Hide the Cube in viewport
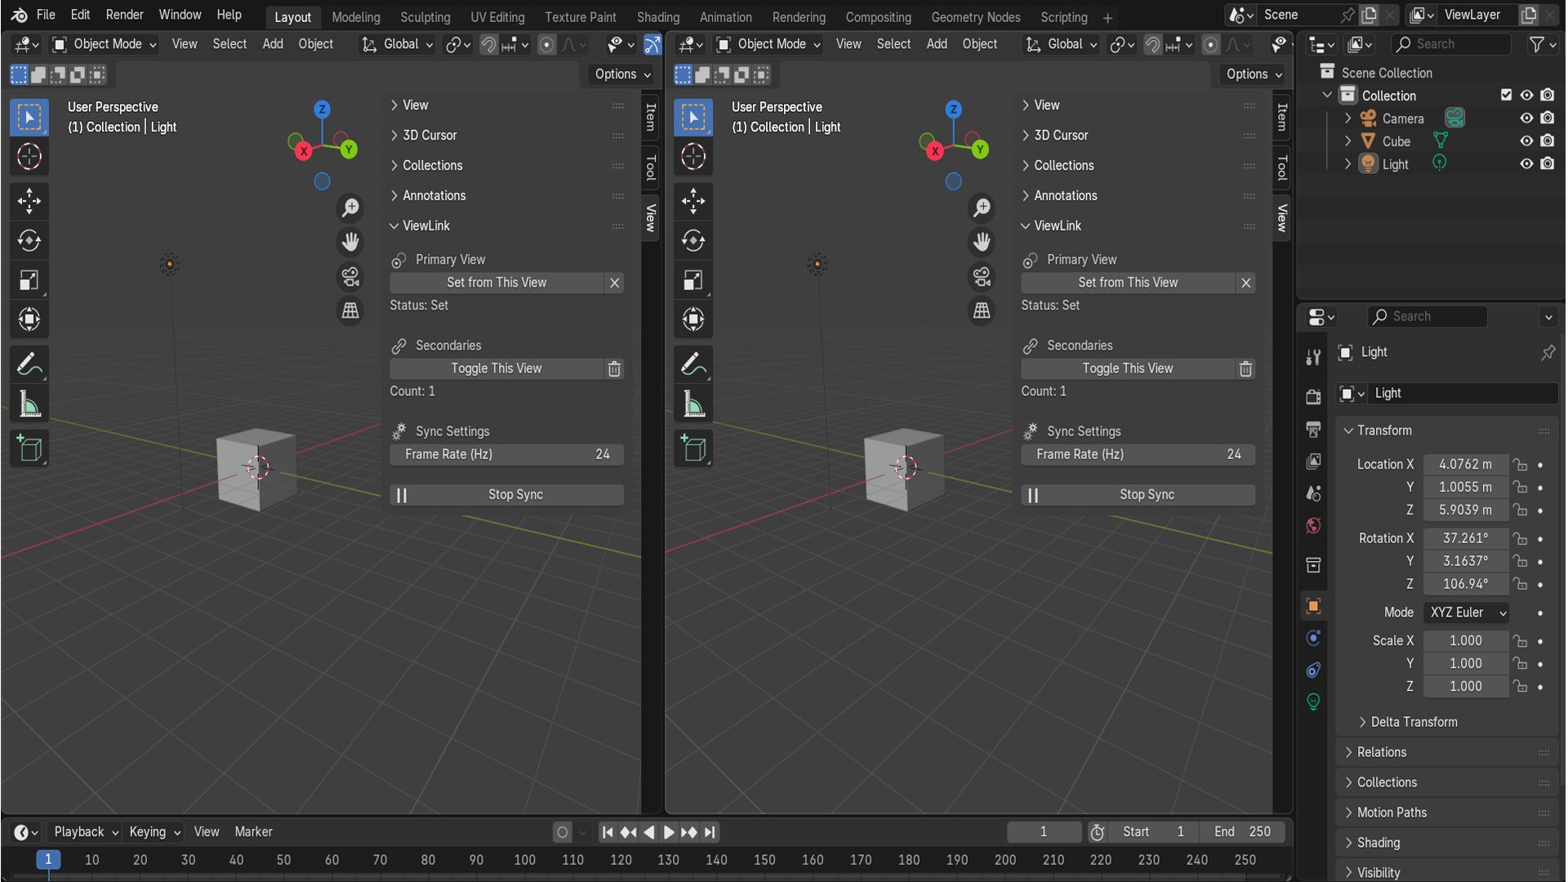Image resolution: width=1568 pixels, height=882 pixels. tap(1526, 141)
